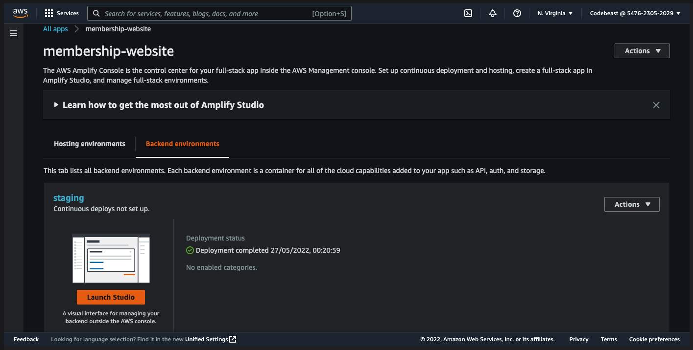This screenshot has height=350, width=693.
Task: Click the 'Deployment status' label
Action: tap(215, 238)
